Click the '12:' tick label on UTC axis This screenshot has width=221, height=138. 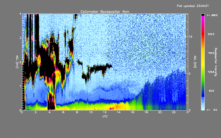(105, 112)
